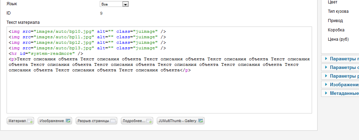The width and height of the screenshot is (359, 140).
Task: Click the picture icon on Изображение button
Action: point(68,121)
